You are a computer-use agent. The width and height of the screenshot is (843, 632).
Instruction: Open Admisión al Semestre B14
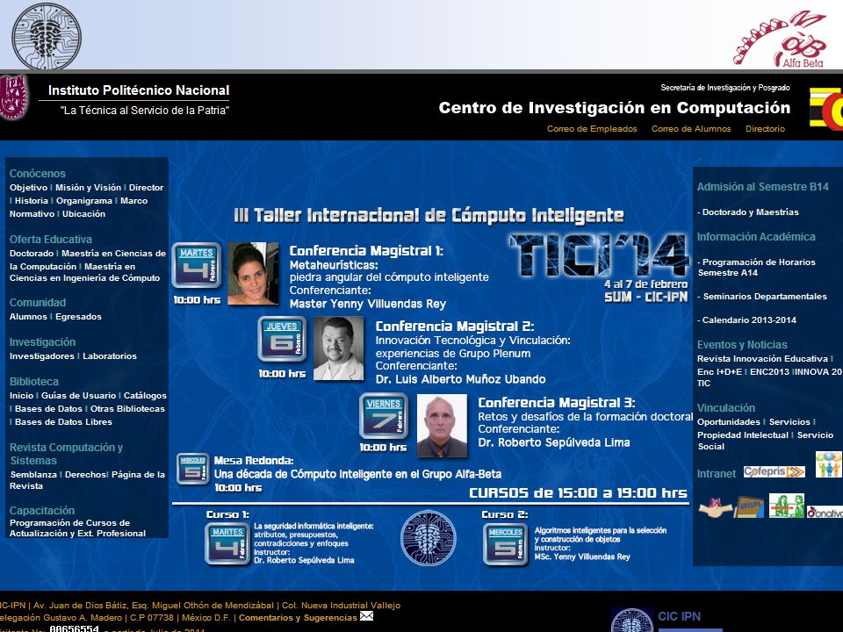[x=763, y=187]
